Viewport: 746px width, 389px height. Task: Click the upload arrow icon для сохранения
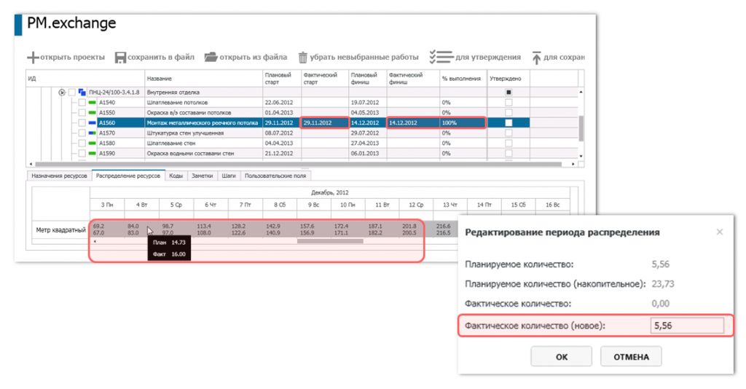[536, 58]
